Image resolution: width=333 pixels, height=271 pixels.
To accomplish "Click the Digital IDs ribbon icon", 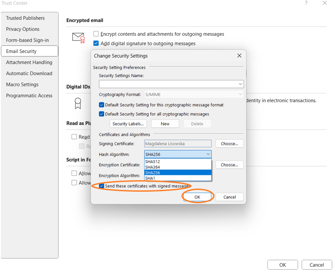I will pyautogui.click(x=78, y=104).
